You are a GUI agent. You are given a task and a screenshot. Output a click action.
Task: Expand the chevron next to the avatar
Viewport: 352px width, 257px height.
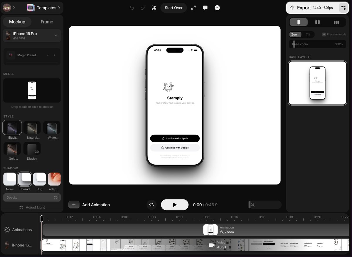14,8
